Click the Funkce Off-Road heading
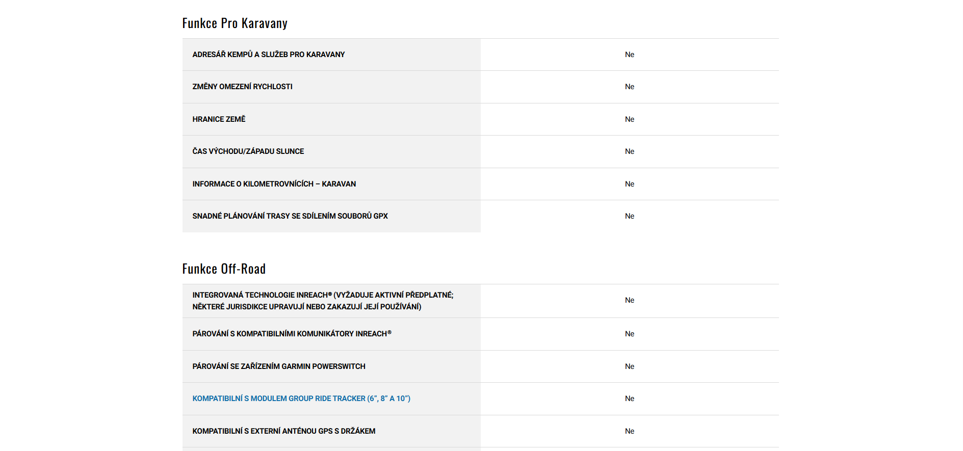 [x=224, y=269]
